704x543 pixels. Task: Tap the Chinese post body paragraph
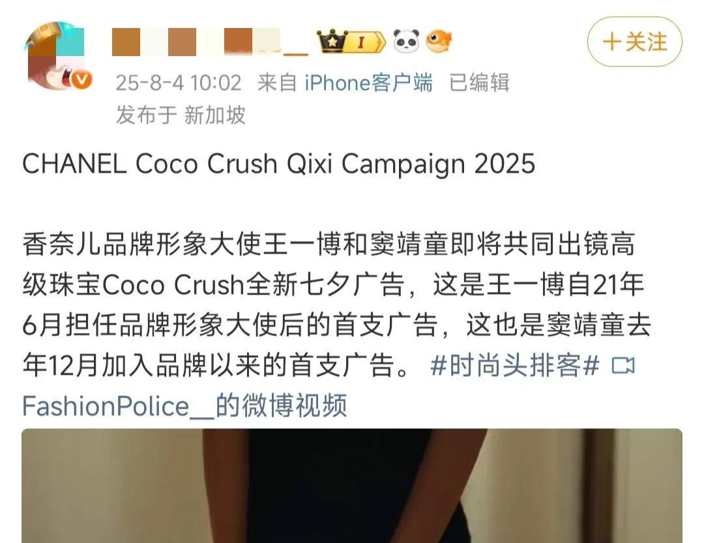point(337,304)
